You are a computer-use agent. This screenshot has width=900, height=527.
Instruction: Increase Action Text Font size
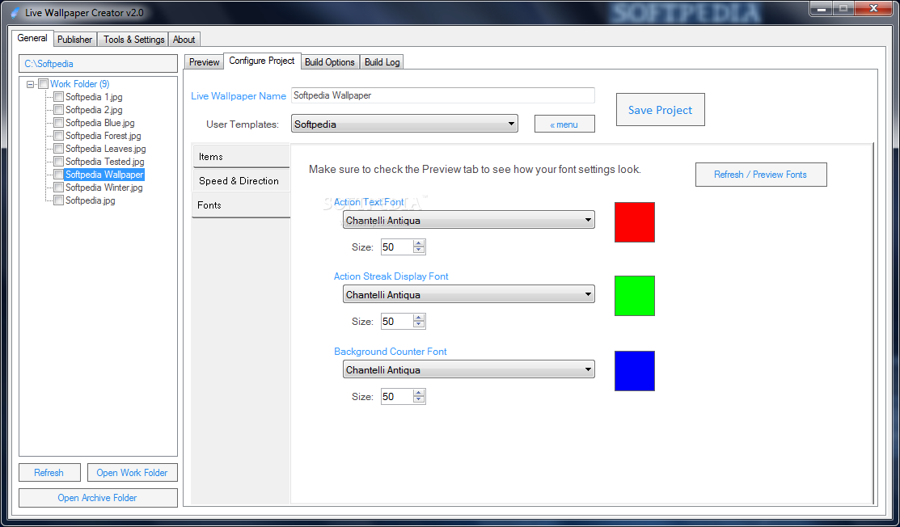419,243
